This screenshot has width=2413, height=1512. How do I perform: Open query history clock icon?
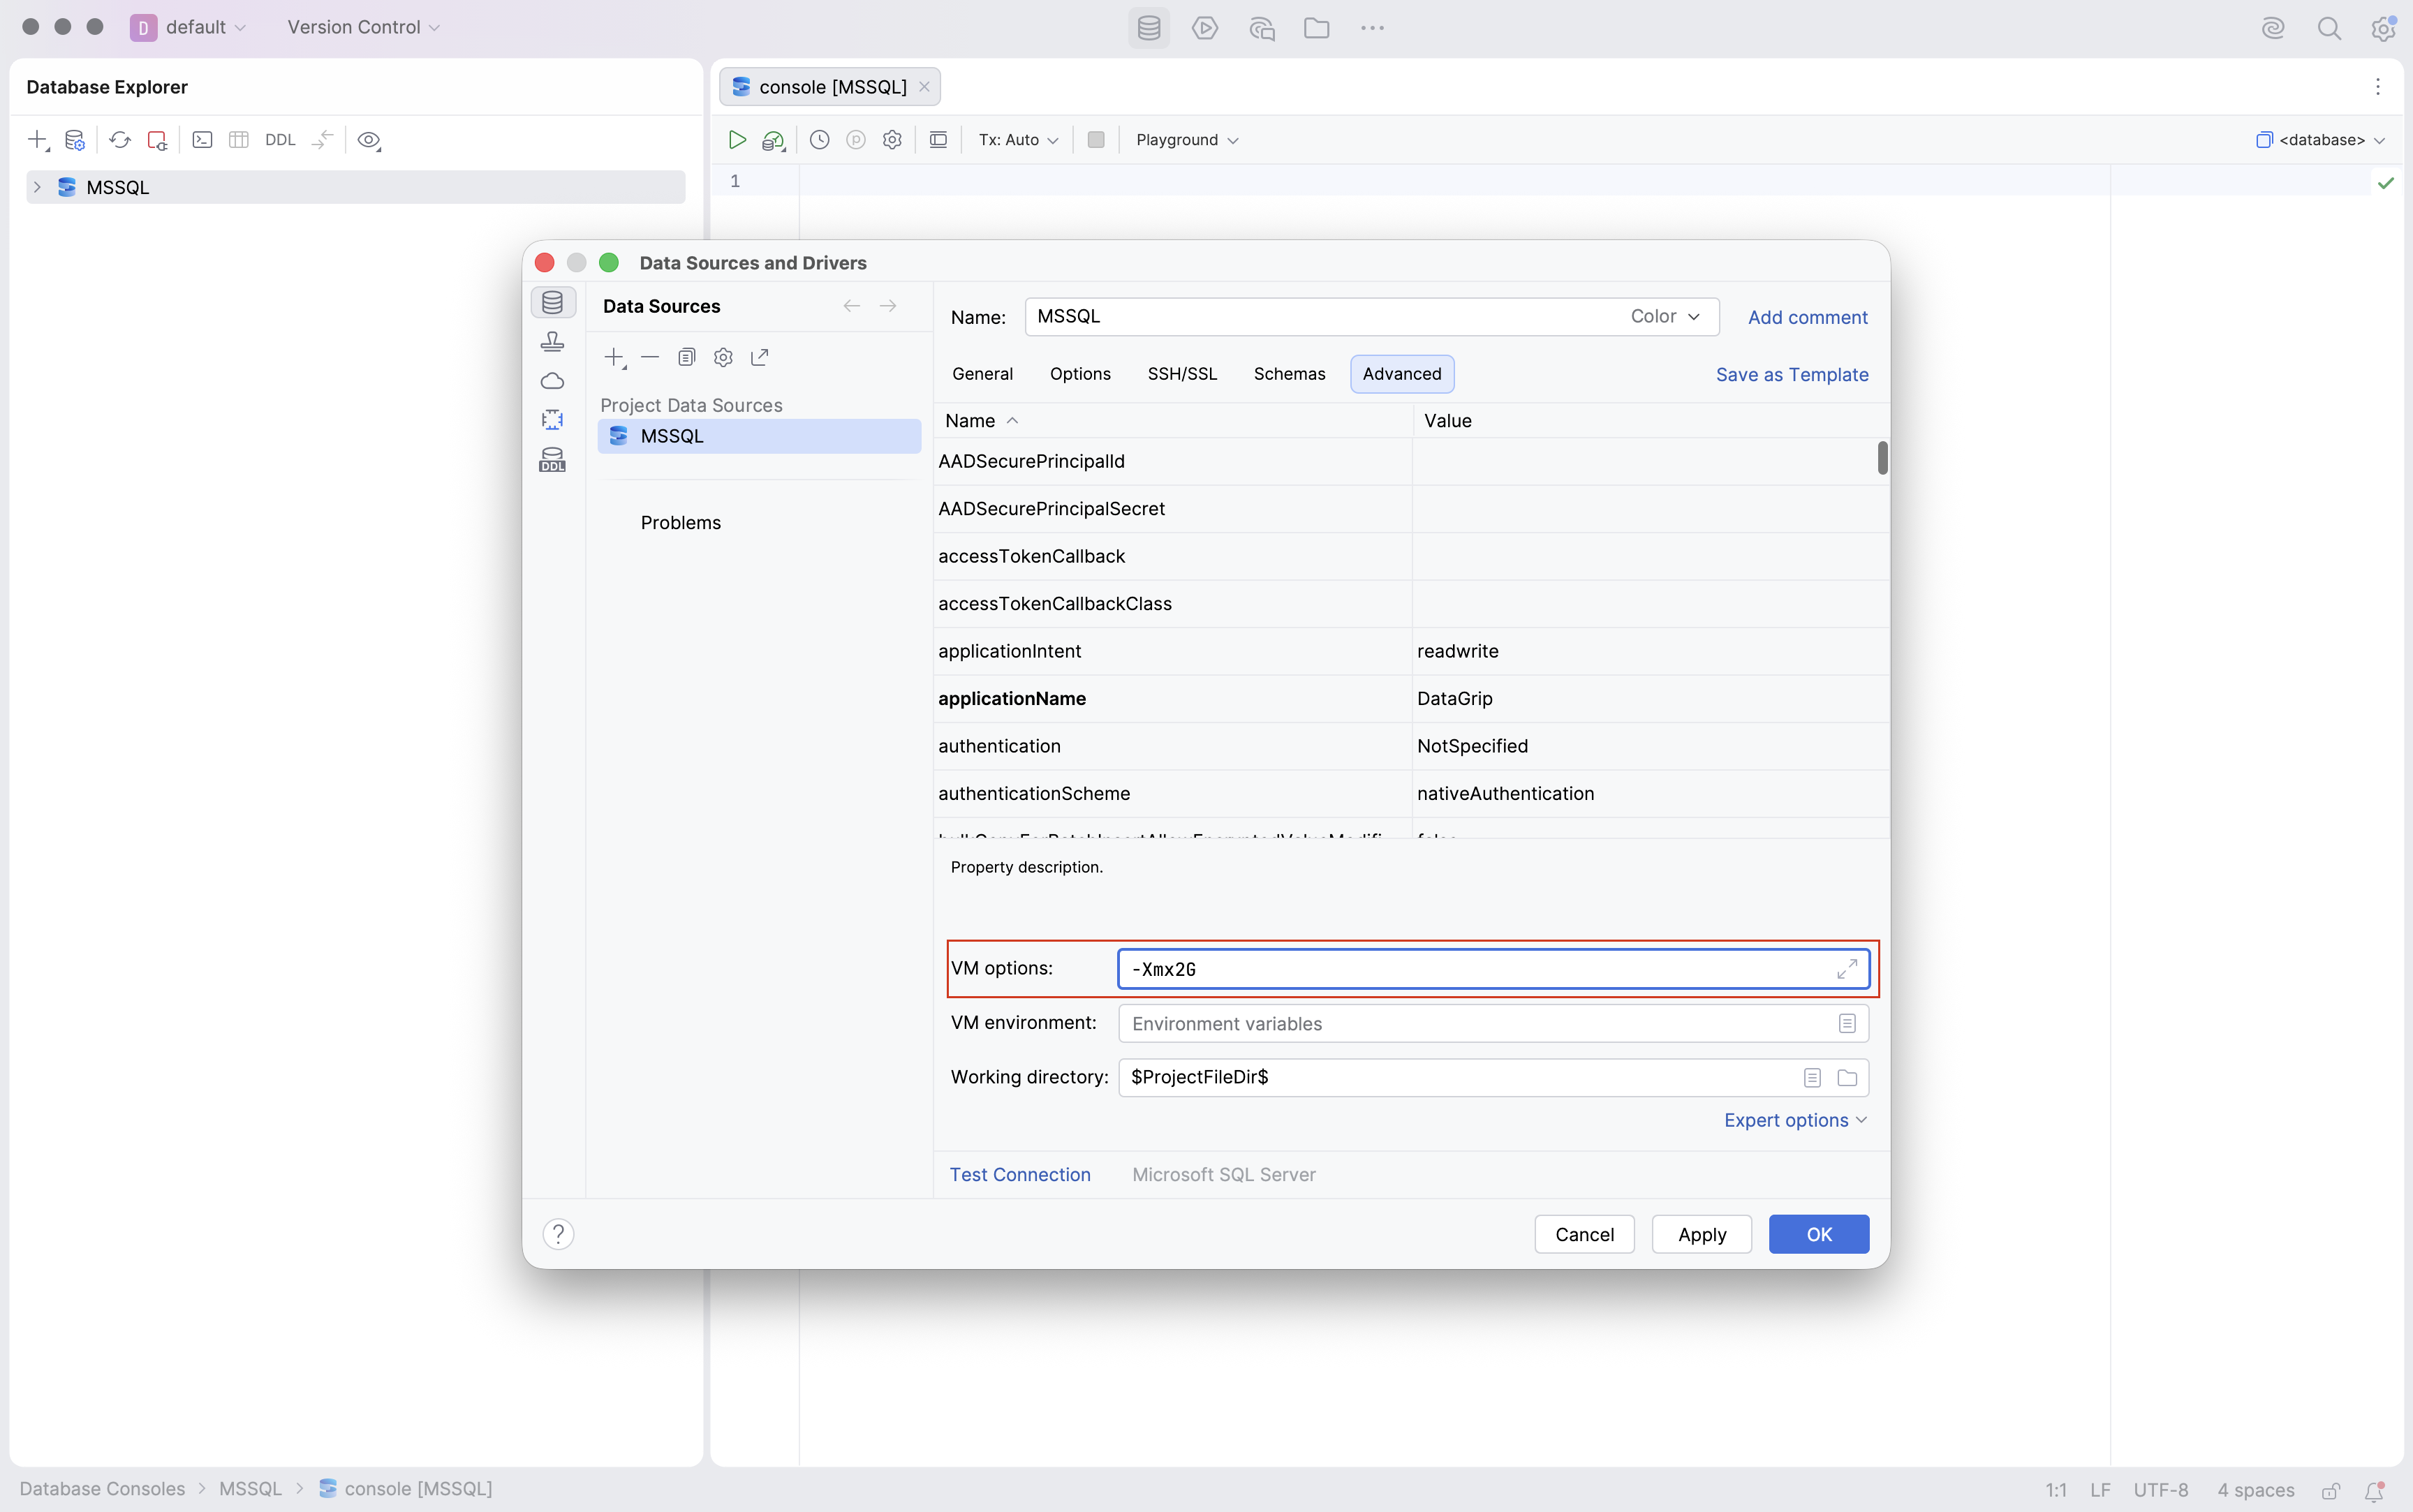(819, 140)
